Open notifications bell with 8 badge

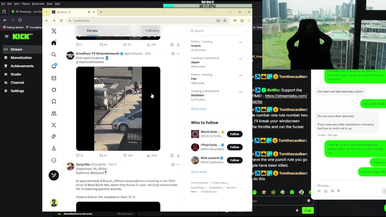tap(54, 66)
